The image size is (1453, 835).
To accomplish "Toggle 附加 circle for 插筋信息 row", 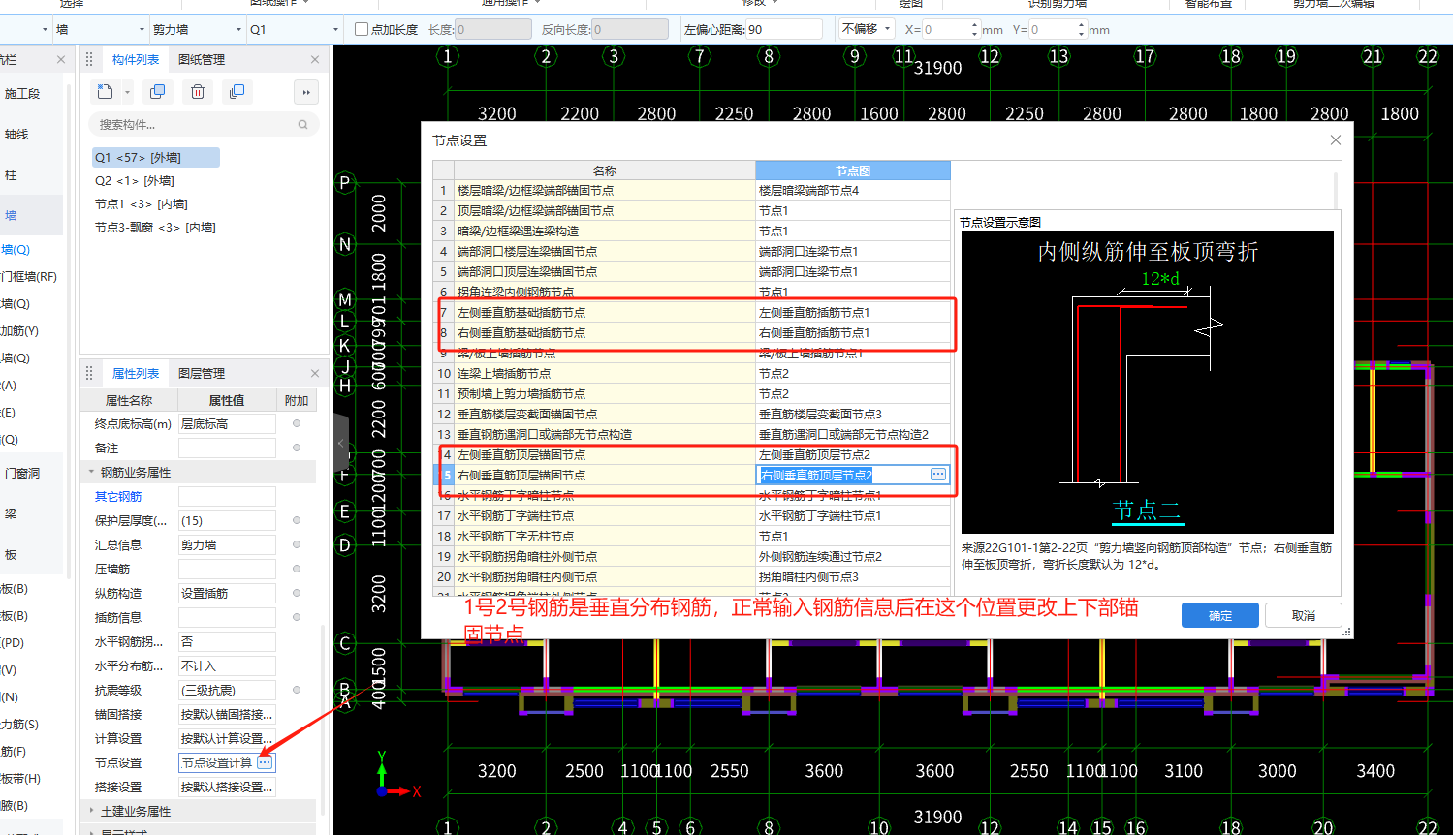I will pyautogui.click(x=297, y=617).
